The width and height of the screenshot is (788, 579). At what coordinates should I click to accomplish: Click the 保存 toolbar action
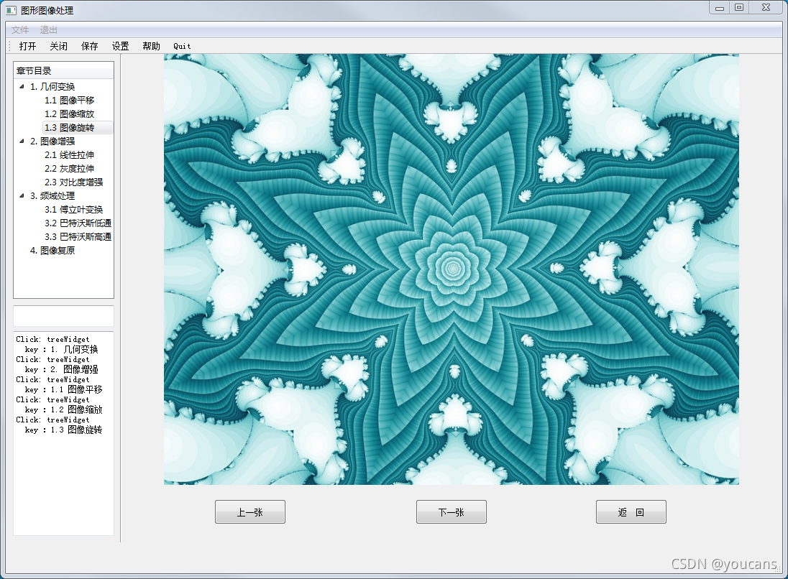(89, 46)
